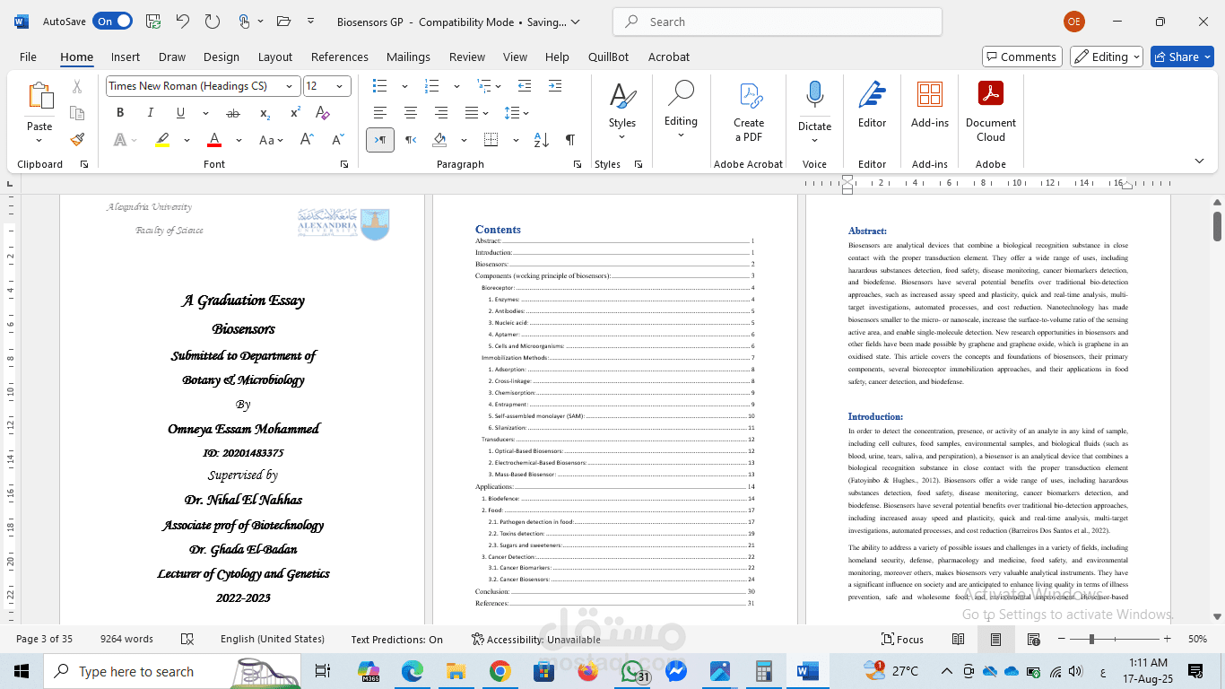Decrease the font size
The height and width of the screenshot is (689, 1225).
338,140
